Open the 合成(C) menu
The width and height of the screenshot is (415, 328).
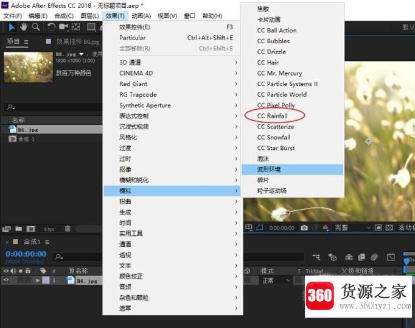(64, 16)
